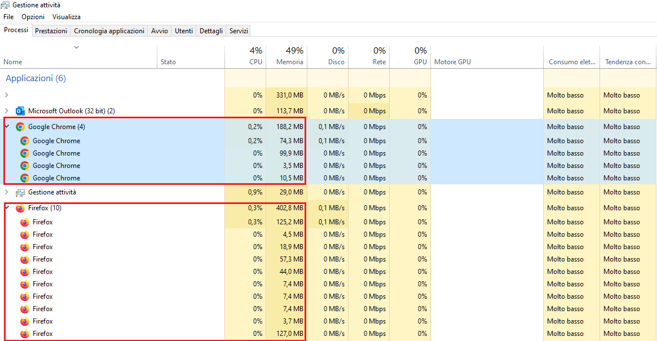Click Firefox icon in the 57,3 MB row
The width and height of the screenshot is (657, 341).
[x=25, y=259]
